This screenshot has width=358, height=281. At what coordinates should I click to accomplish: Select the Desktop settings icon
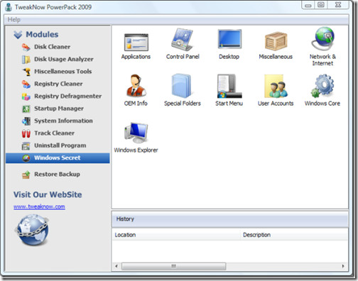click(x=229, y=39)
